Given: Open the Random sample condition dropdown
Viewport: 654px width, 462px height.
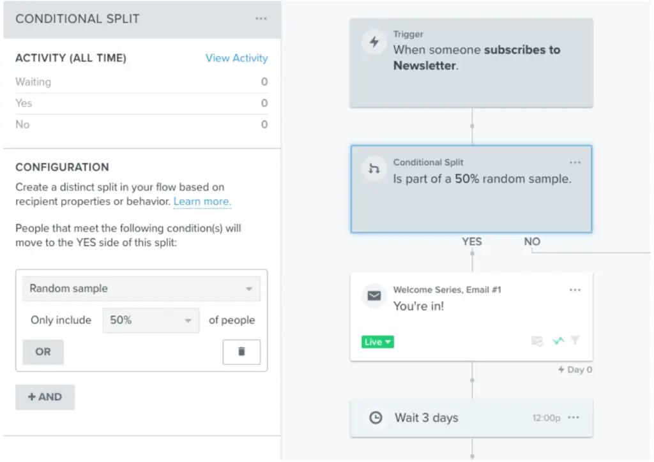Looking at the screenshot, I should coord(141,288).
